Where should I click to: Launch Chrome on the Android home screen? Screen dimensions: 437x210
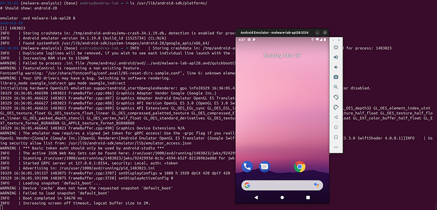tap(299, 166)
